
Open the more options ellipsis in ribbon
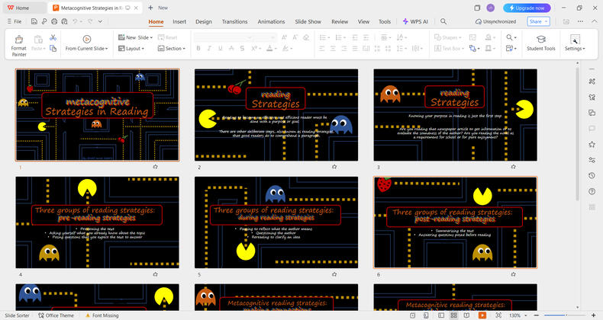pos(580,21)
